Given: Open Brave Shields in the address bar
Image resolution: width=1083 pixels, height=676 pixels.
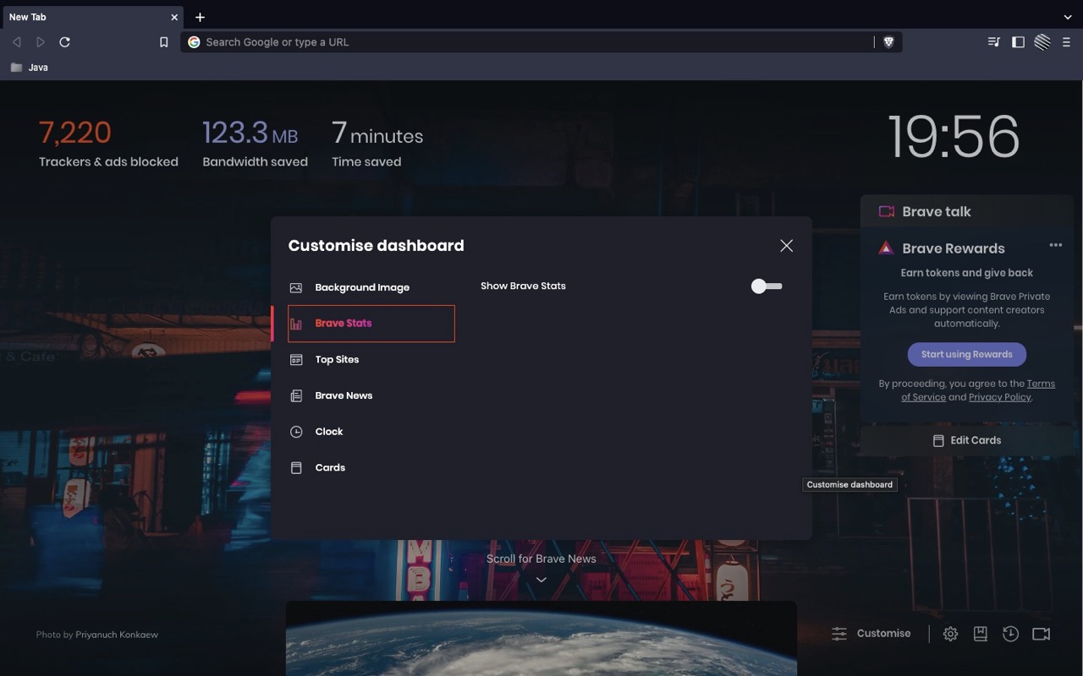Looking at the screenshot, I should pos(888,41).
